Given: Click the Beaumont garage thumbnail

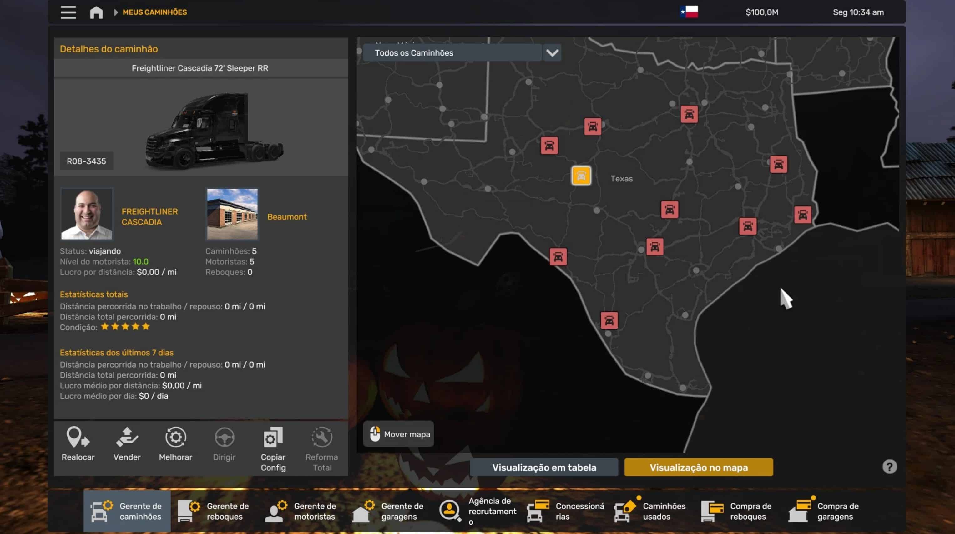Looking at the screenshot, I should pyautogui.click(x=232, y=214).
